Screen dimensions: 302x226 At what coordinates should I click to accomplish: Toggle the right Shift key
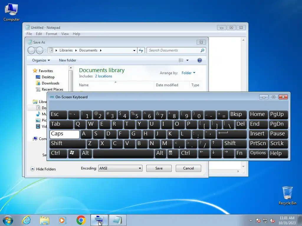(x=235, y=144)
